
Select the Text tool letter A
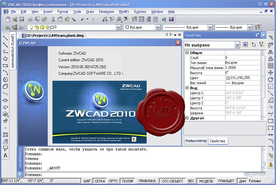[5, 155]
